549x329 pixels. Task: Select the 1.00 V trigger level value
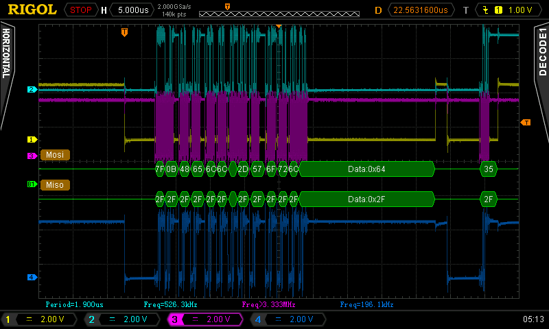click(x=520, y=10)
